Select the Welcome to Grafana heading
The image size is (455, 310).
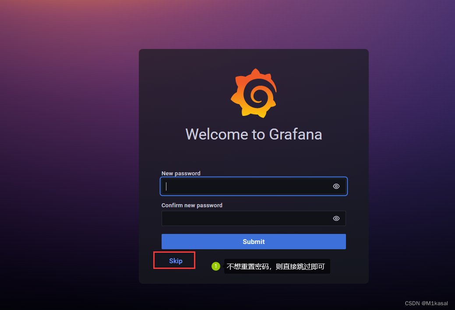pos(254,134)
